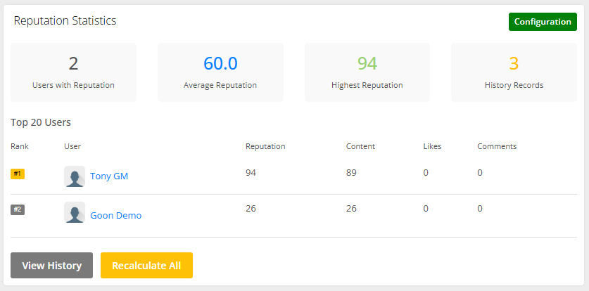Image resolution: width=589 pixels, height=291 pixels.
Task: Click the Reputation column header
Action: point(265,146)
